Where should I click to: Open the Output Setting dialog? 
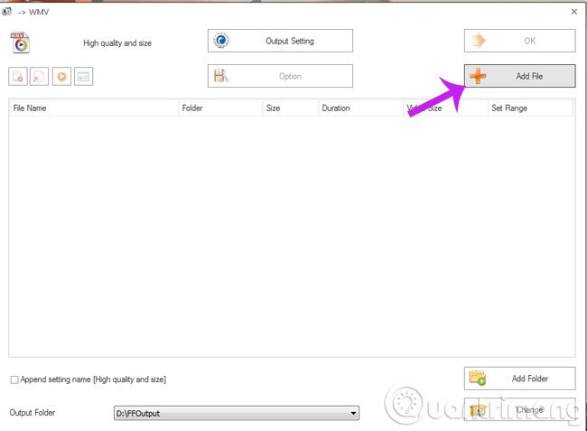pos(280,41)
